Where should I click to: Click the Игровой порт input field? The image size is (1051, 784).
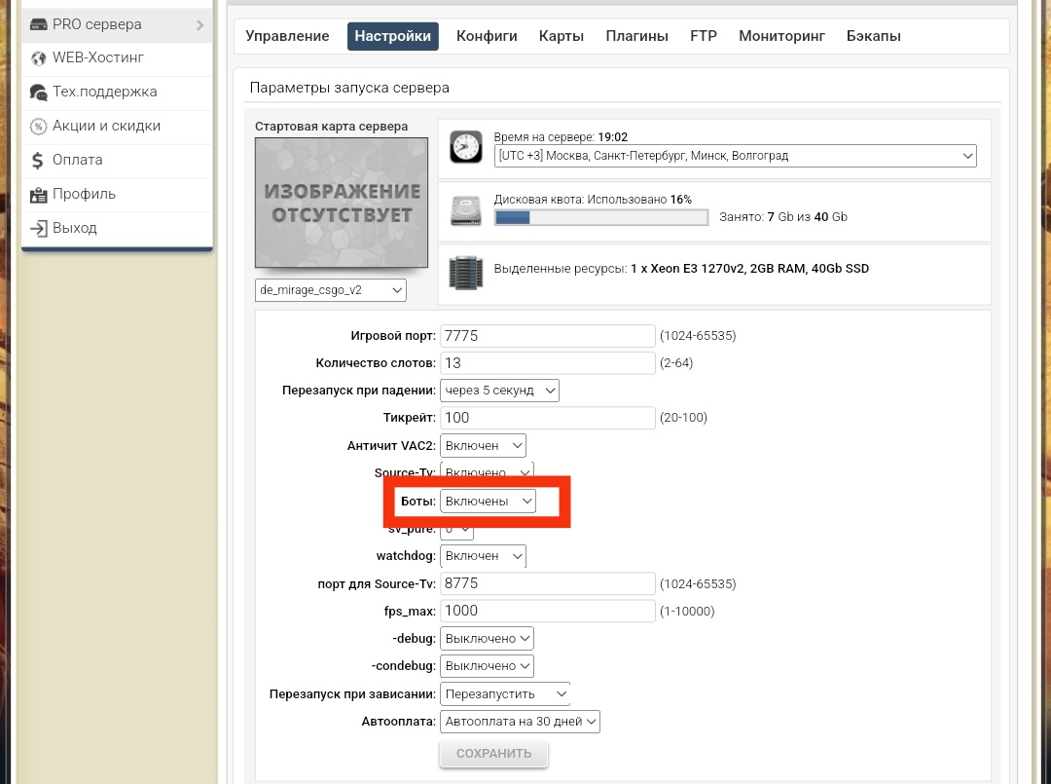click(548, 336)
